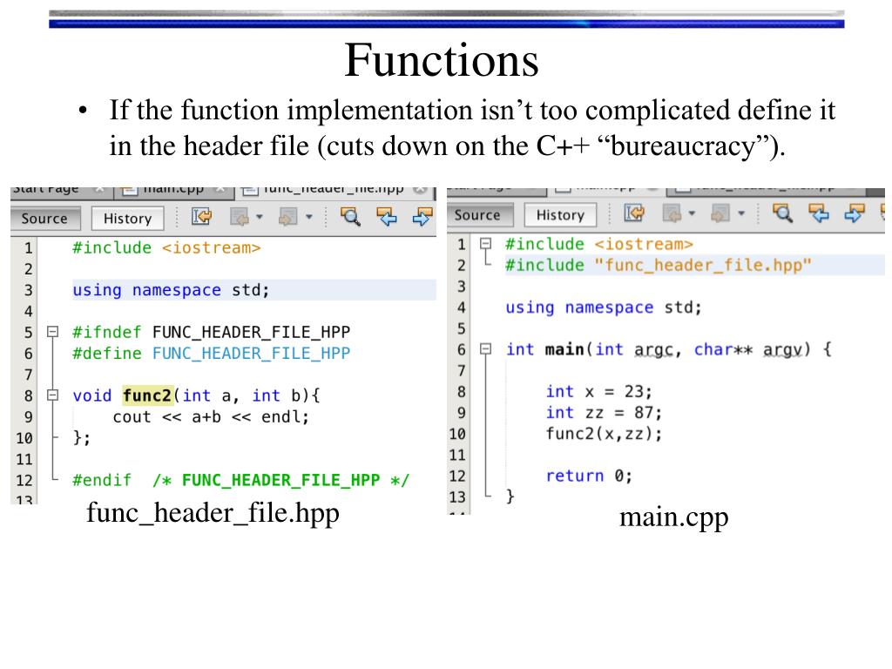Click '#ifndef FUNC_HEADER_FILE_HPP' line
This screenshot has height=669, width=892.
(x=211, y=332)
